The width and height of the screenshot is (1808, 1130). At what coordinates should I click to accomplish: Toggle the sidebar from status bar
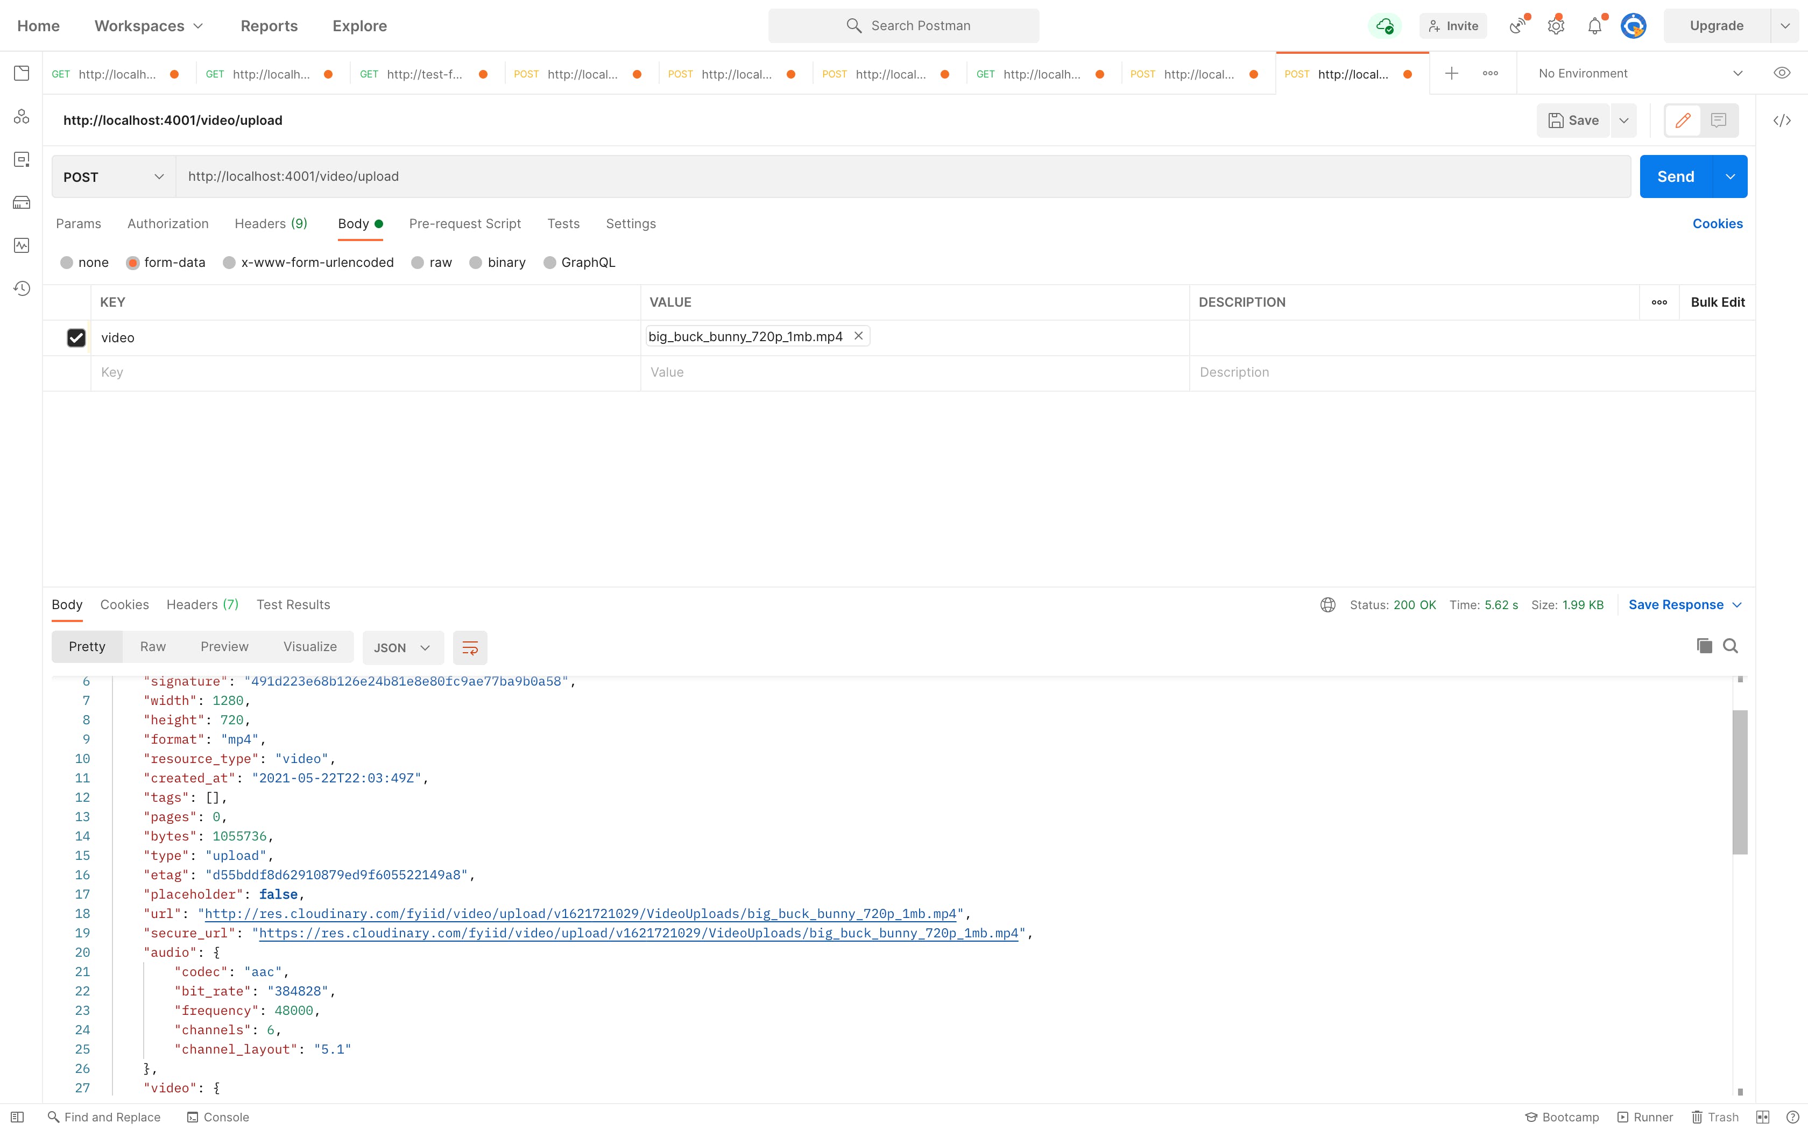17,1117
